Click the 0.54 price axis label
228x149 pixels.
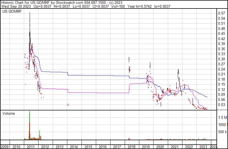click(221, 18)
